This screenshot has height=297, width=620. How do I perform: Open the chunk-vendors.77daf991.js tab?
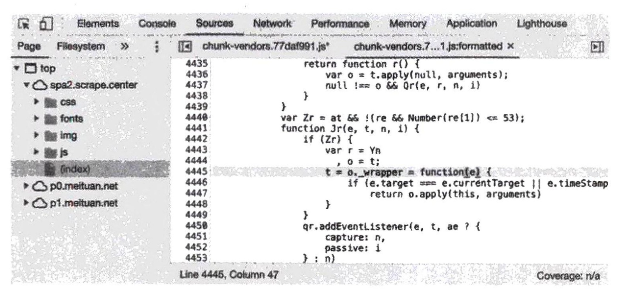tap(266, 46)
